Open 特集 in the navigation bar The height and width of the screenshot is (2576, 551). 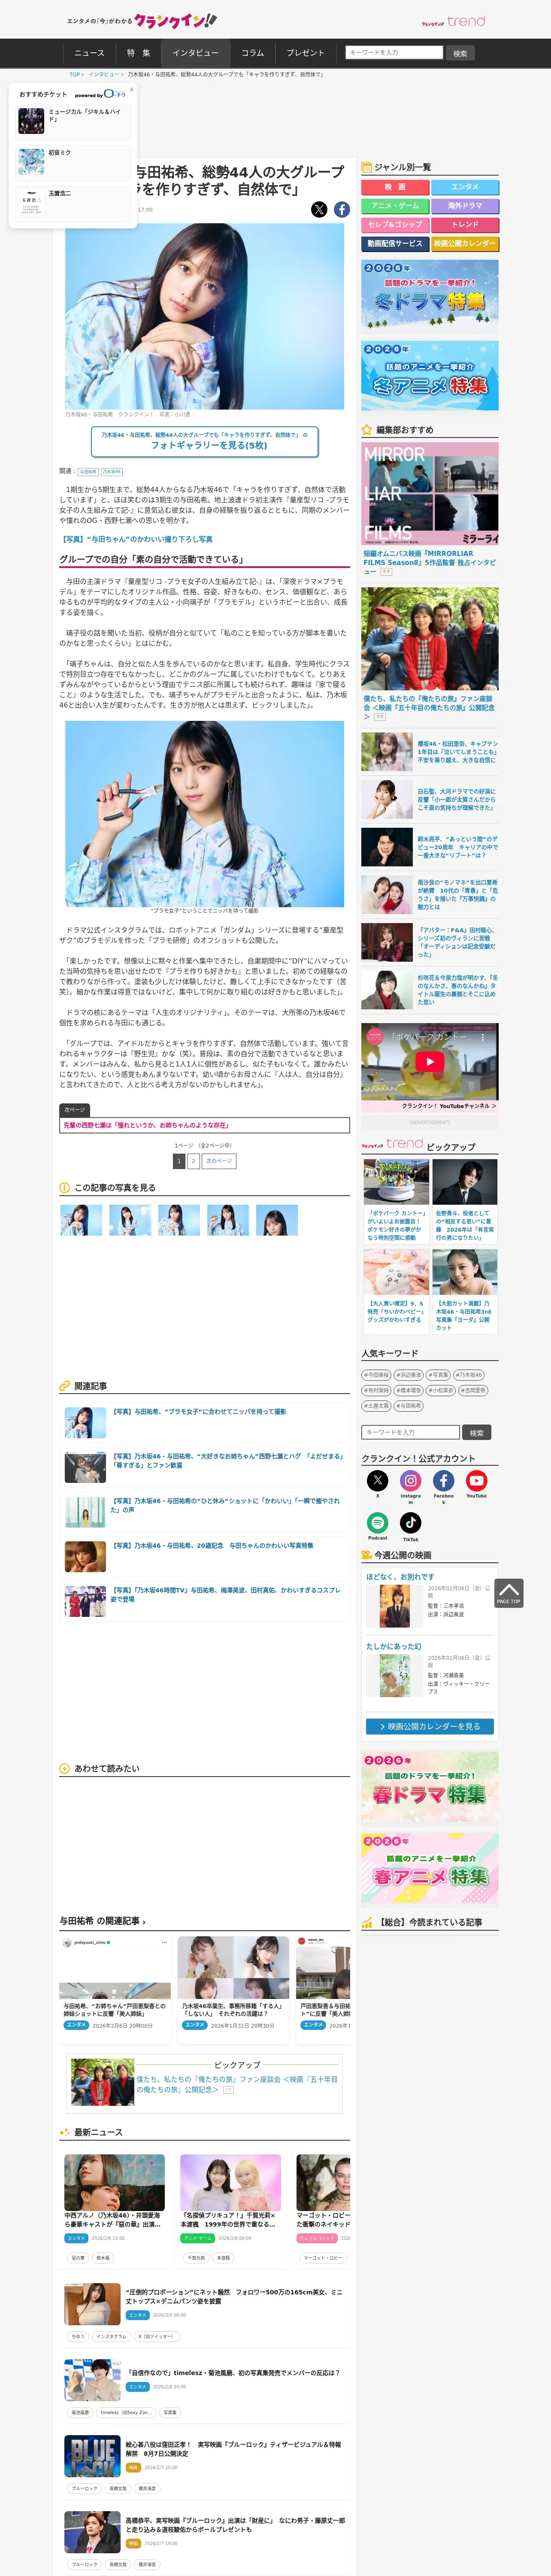pos(138,53)
